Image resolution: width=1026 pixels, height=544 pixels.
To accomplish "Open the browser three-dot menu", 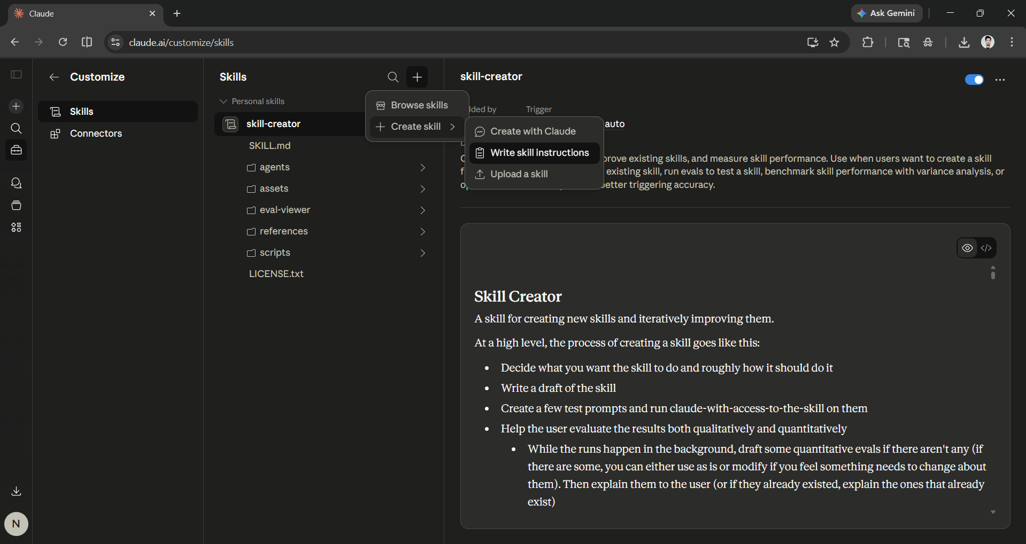I will [x=1012, y=42].
